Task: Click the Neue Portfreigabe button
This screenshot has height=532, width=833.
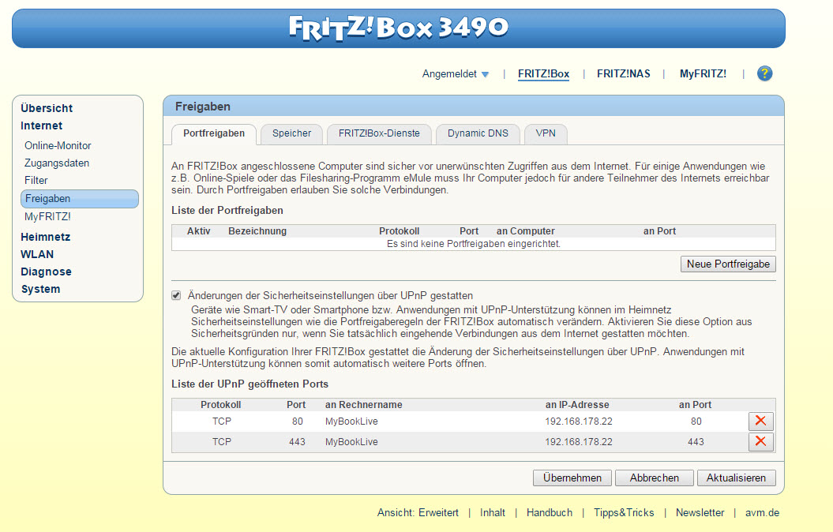Action: pos(727,264)
